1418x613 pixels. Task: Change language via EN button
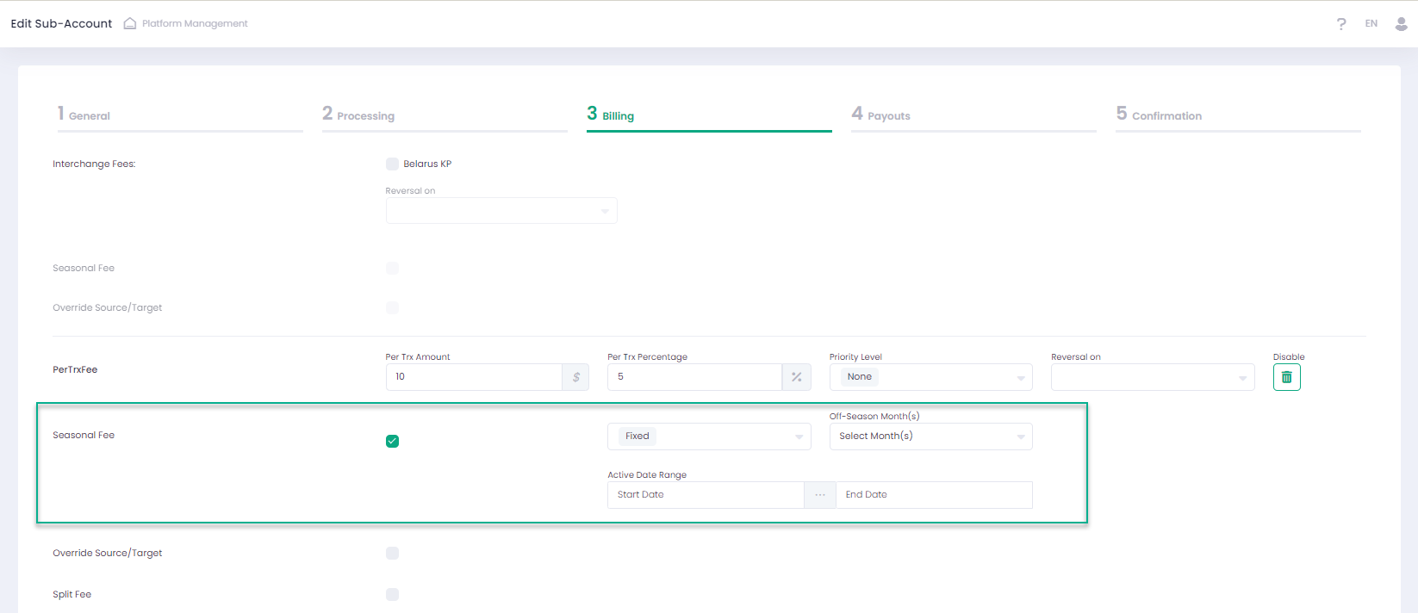tap(1371, 23)
